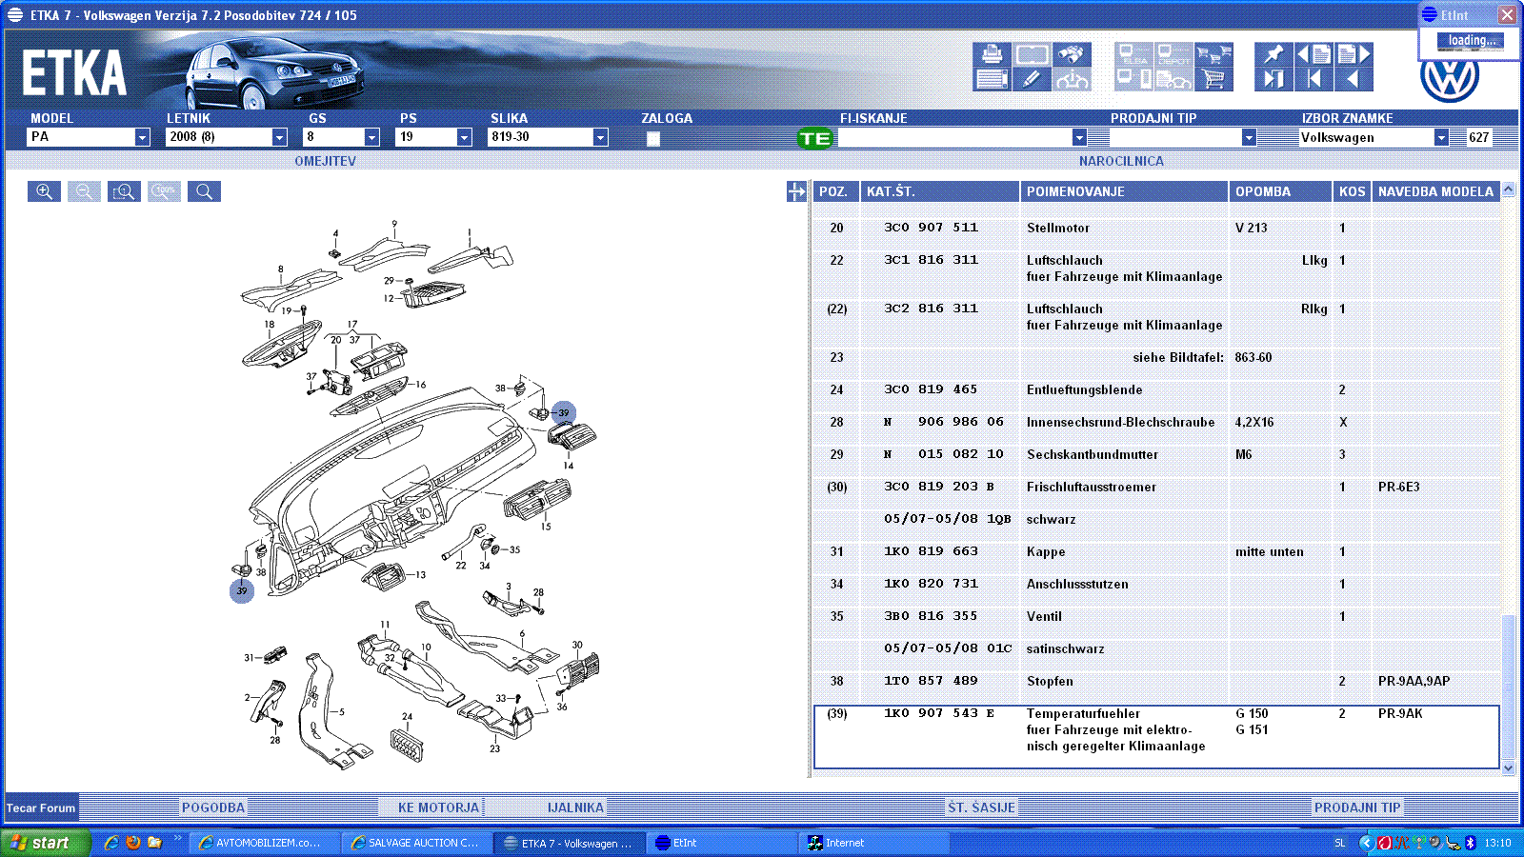Click the green TE icon
Viewport: 1524px width, 857px height.
coord(815,138)
